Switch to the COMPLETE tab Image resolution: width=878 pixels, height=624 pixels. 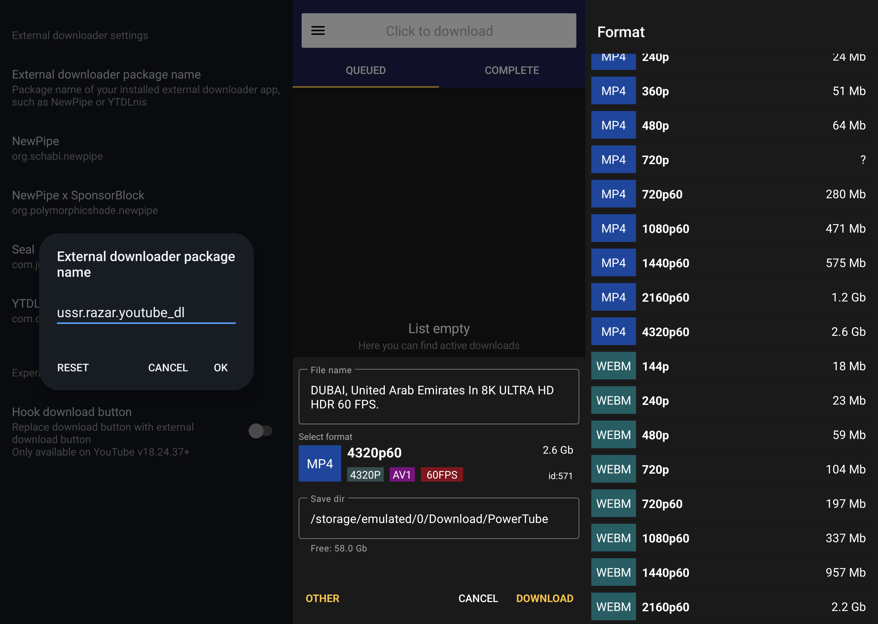point(511,70)
